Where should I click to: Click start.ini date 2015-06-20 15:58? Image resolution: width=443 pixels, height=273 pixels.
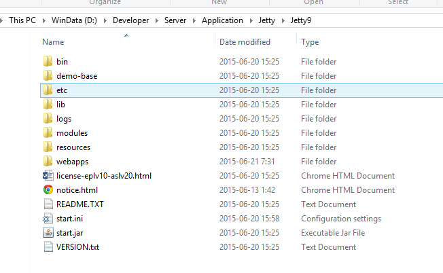pyautogui.click(x=249, y=219)
